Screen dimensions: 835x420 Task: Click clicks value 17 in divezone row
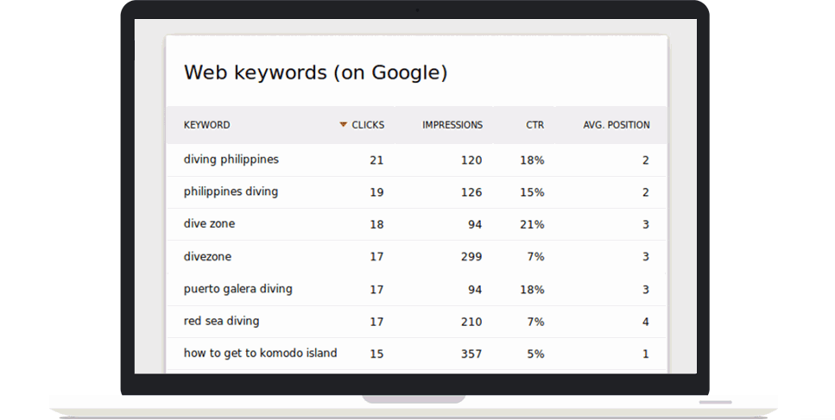point(376,257)
